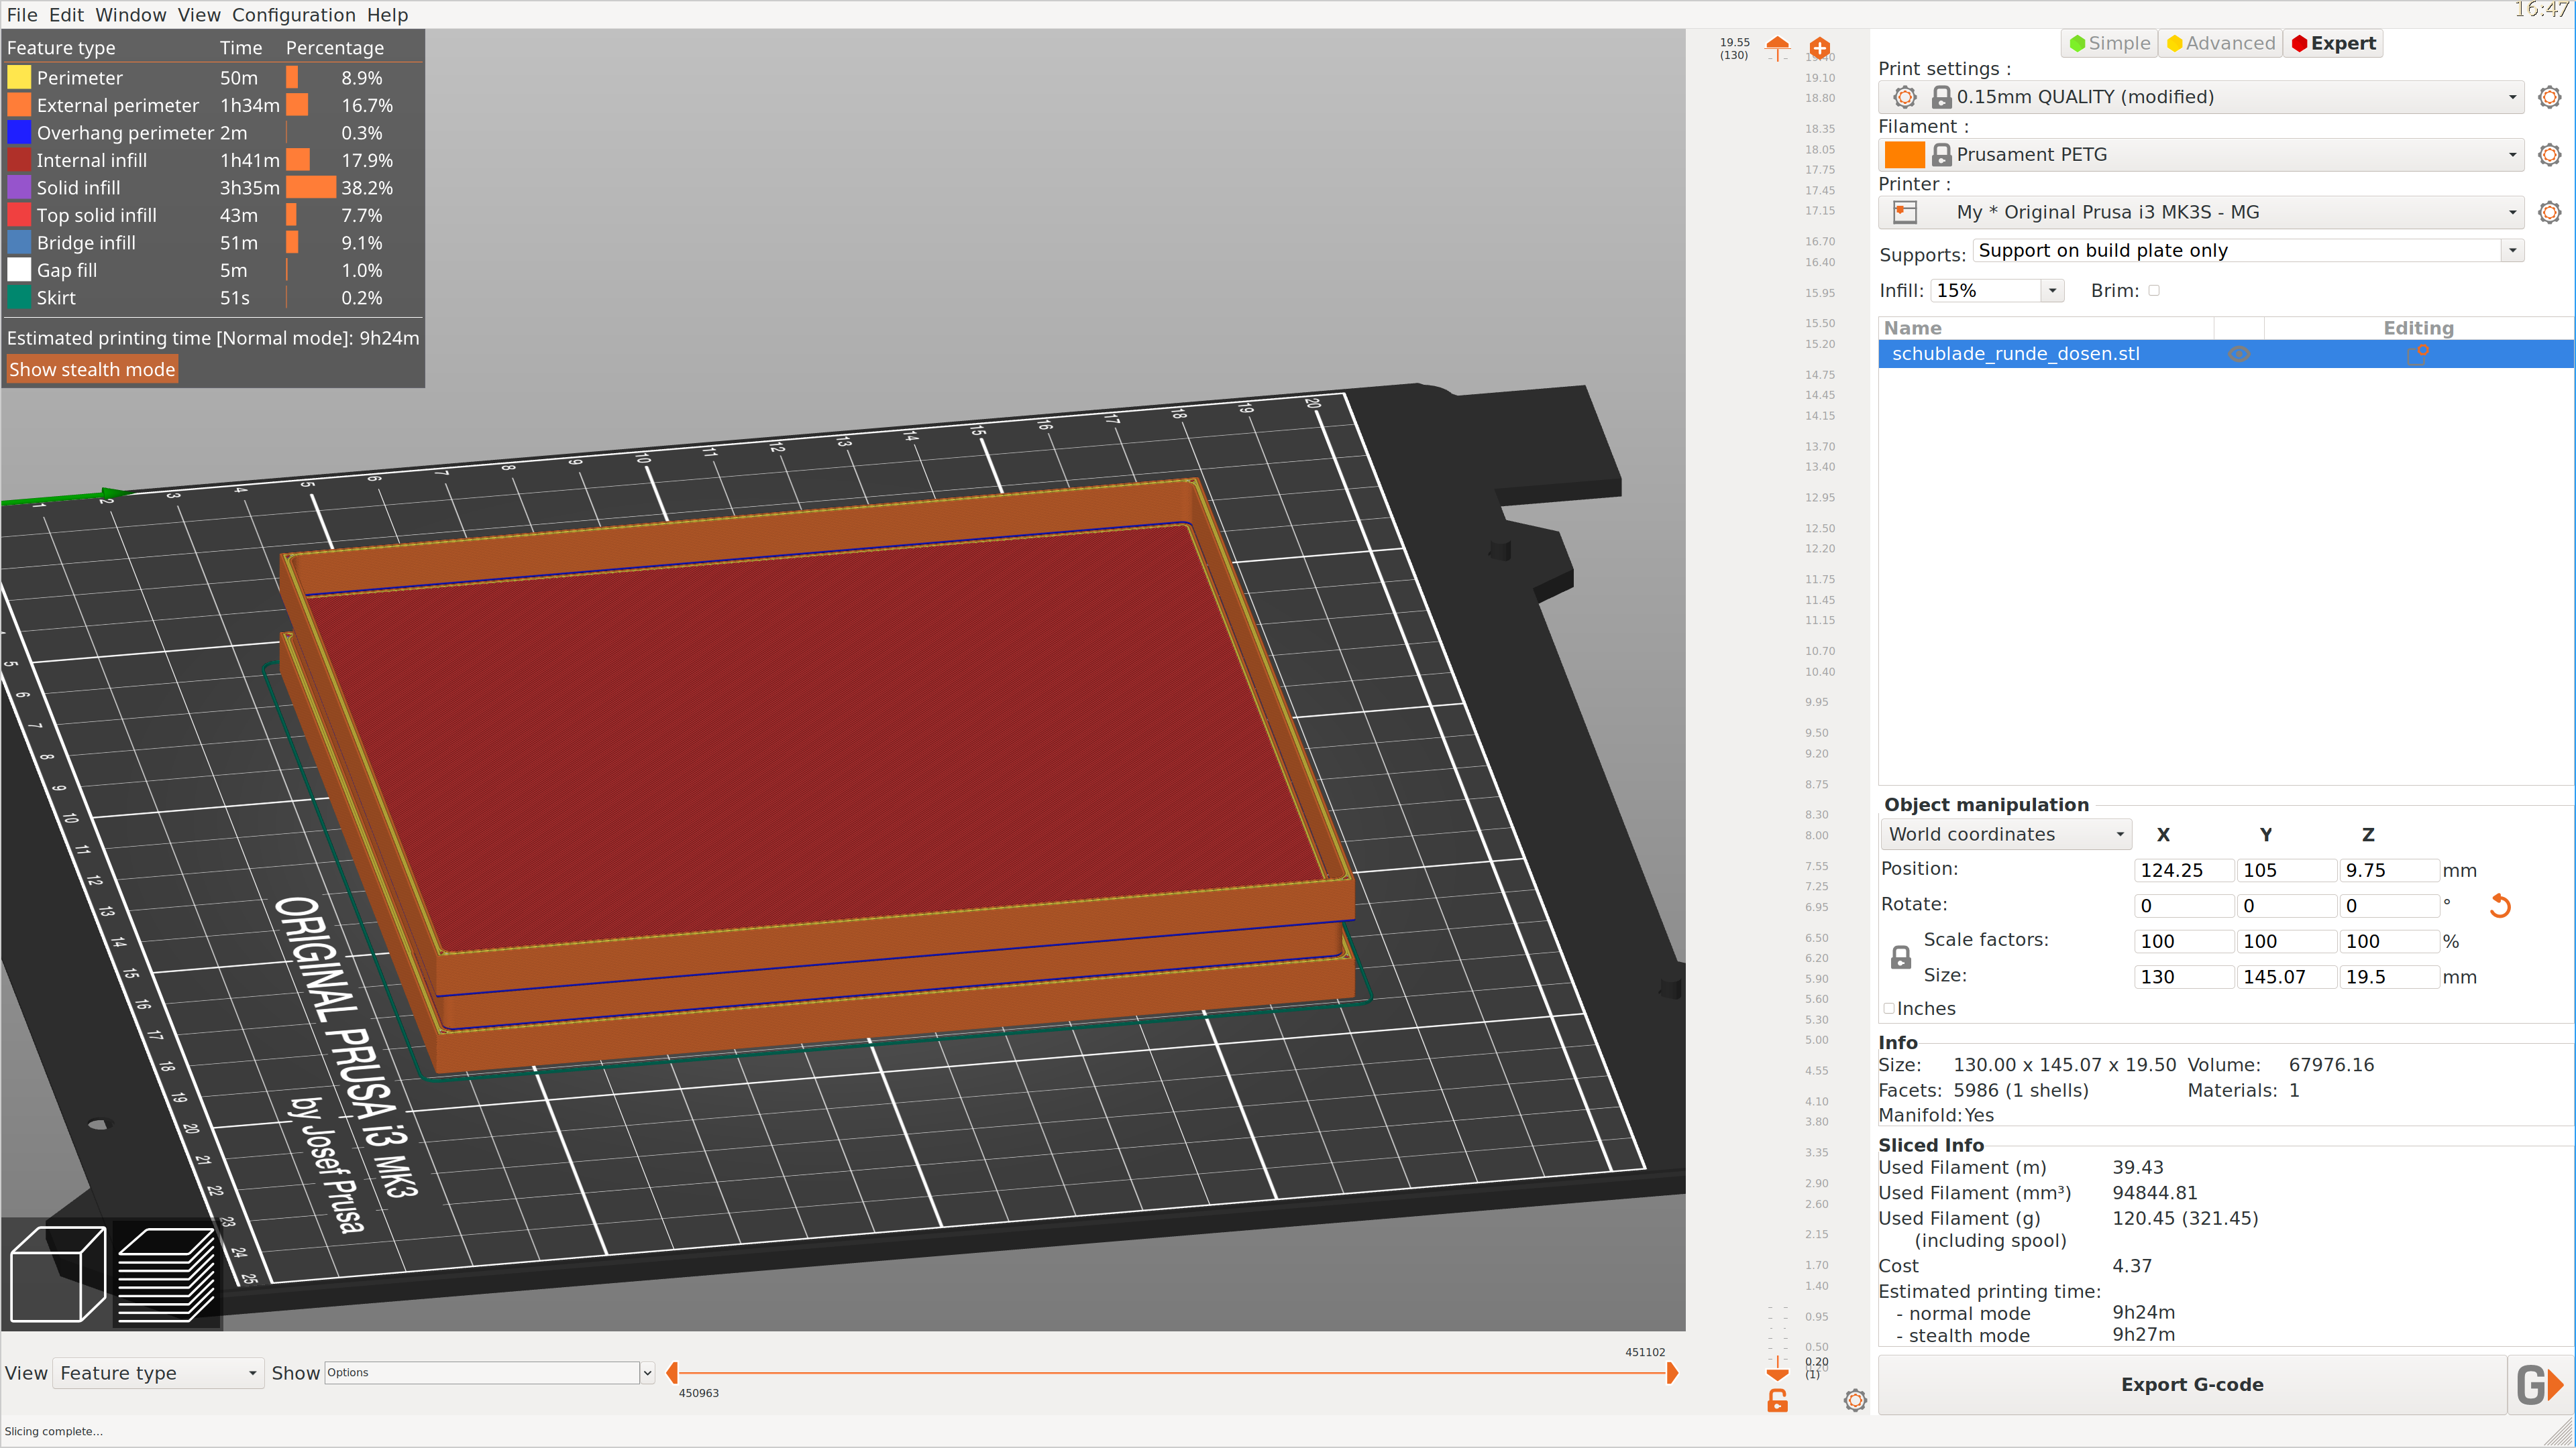Click the Size Z field showing 19.5

click(2389, 977)
